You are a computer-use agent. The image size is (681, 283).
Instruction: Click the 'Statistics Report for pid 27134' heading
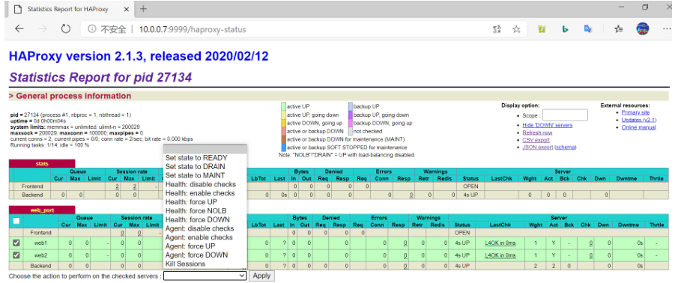point(100,77)
